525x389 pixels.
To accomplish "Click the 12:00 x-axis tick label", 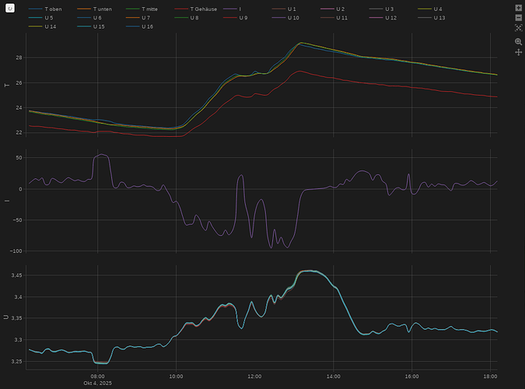I will tap(254, 377).
